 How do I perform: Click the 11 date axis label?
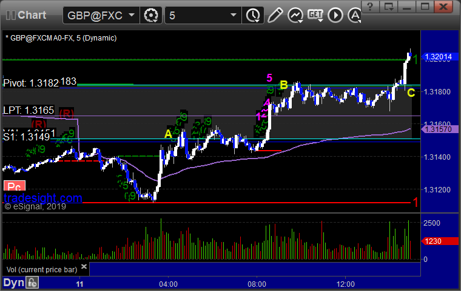(x=79, y=284)
